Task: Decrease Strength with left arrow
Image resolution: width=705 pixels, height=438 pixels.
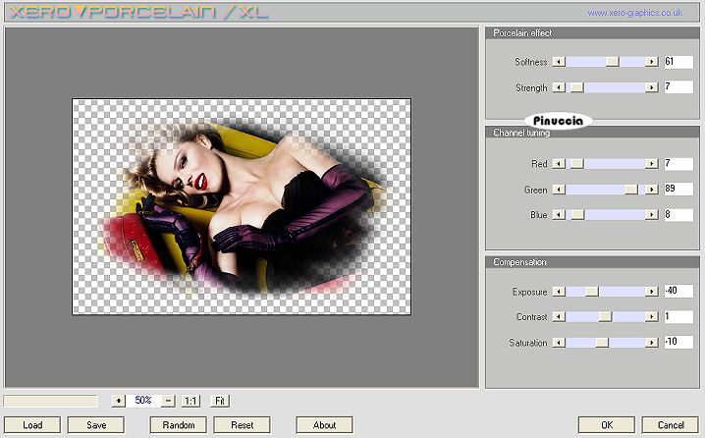Action: [x=559, y=87]
